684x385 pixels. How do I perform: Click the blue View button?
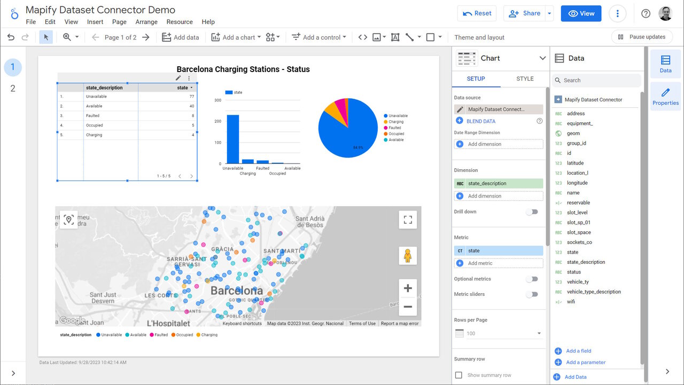point(581,14)
